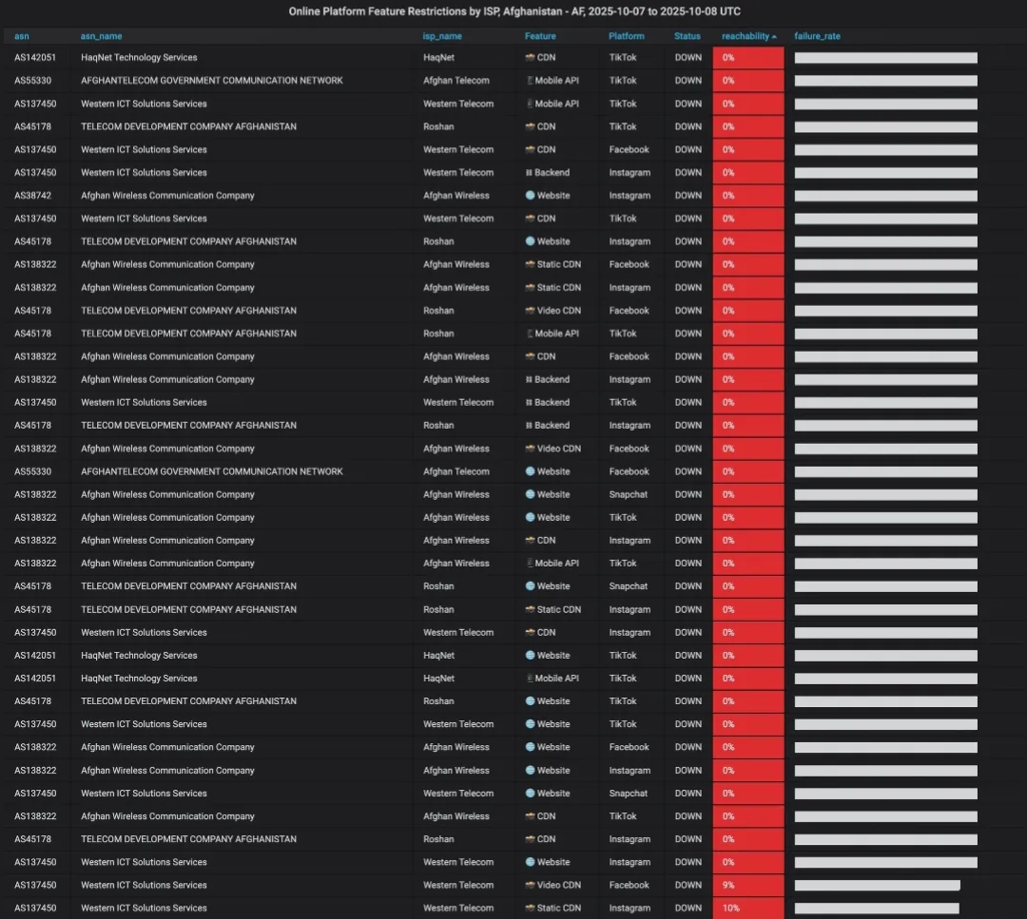Click the Status column header
1027x919 pixels.
687,36
